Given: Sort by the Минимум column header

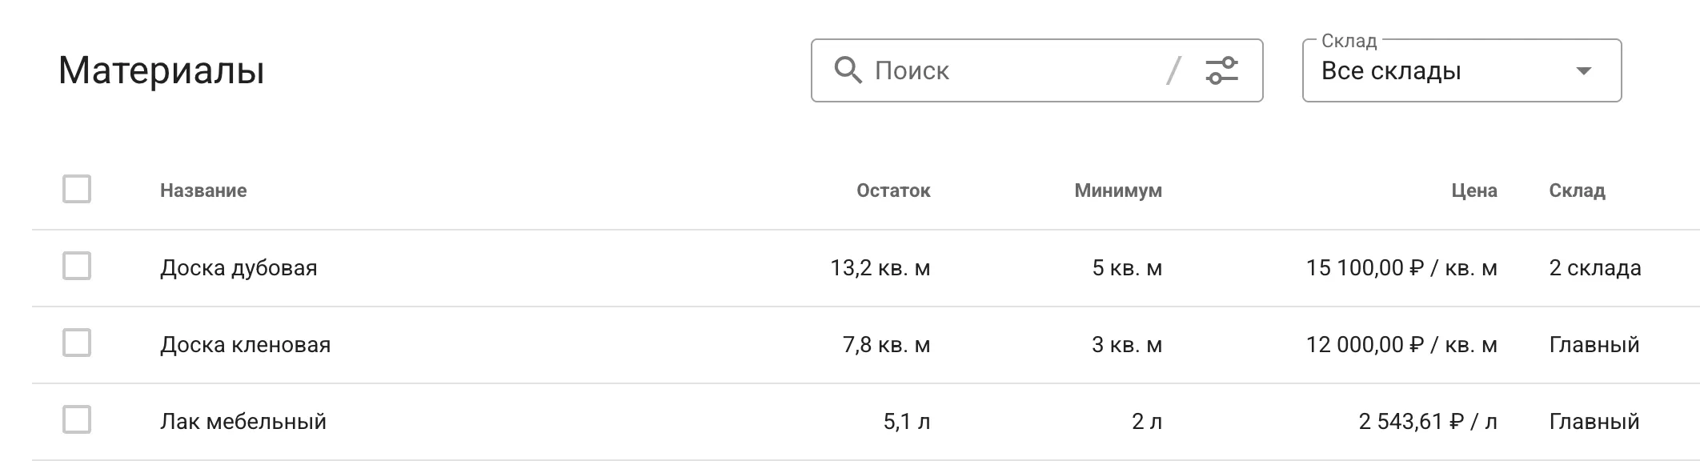Looking at the screenshot, I should (1120, 190).
